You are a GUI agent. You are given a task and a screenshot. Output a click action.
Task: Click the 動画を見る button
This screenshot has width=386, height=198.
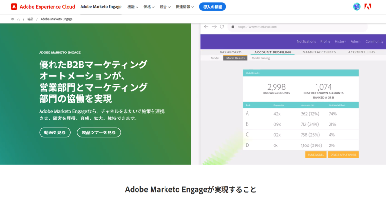pyautogui.click(x=55, y=132)
